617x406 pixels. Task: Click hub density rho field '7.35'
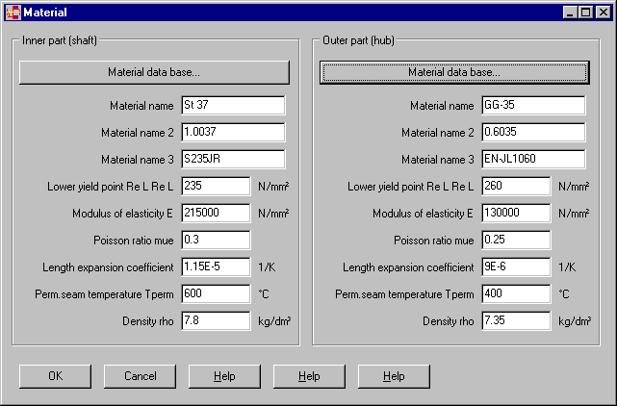point(515,321)
